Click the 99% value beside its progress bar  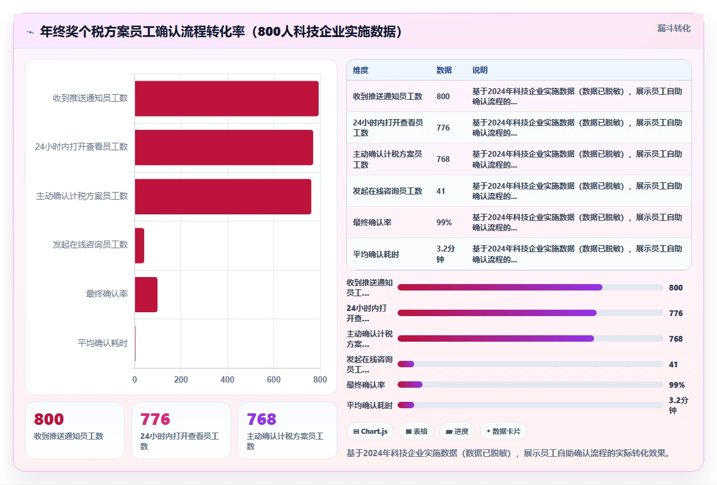677,385
